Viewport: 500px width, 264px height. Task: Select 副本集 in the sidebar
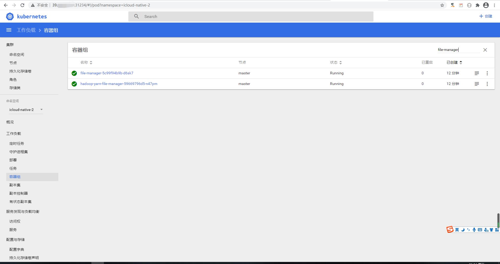click(x=15, y=185)
